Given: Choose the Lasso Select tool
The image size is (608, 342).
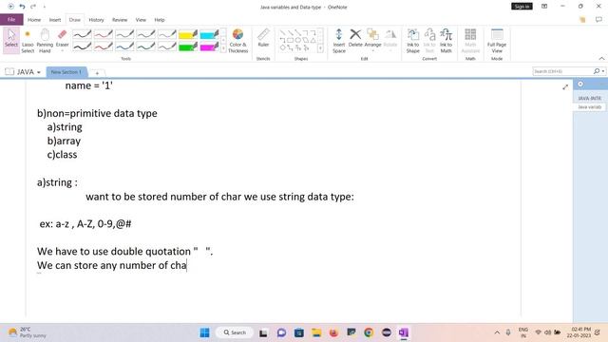Looking at the screenshot, I should [x=28, y=41].
